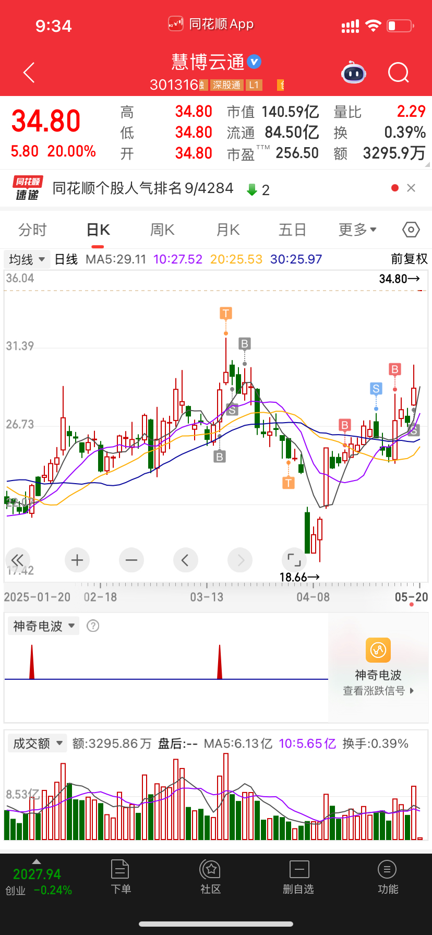Tap the red B marker near 05-20
The image size is (432, 935).
point(395,369)
